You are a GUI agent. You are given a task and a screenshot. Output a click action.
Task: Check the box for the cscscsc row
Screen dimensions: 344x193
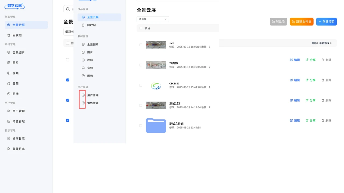point(141,85)
